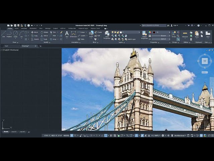Open the Manage ribbon tab
214x161 pixels.
48,29
